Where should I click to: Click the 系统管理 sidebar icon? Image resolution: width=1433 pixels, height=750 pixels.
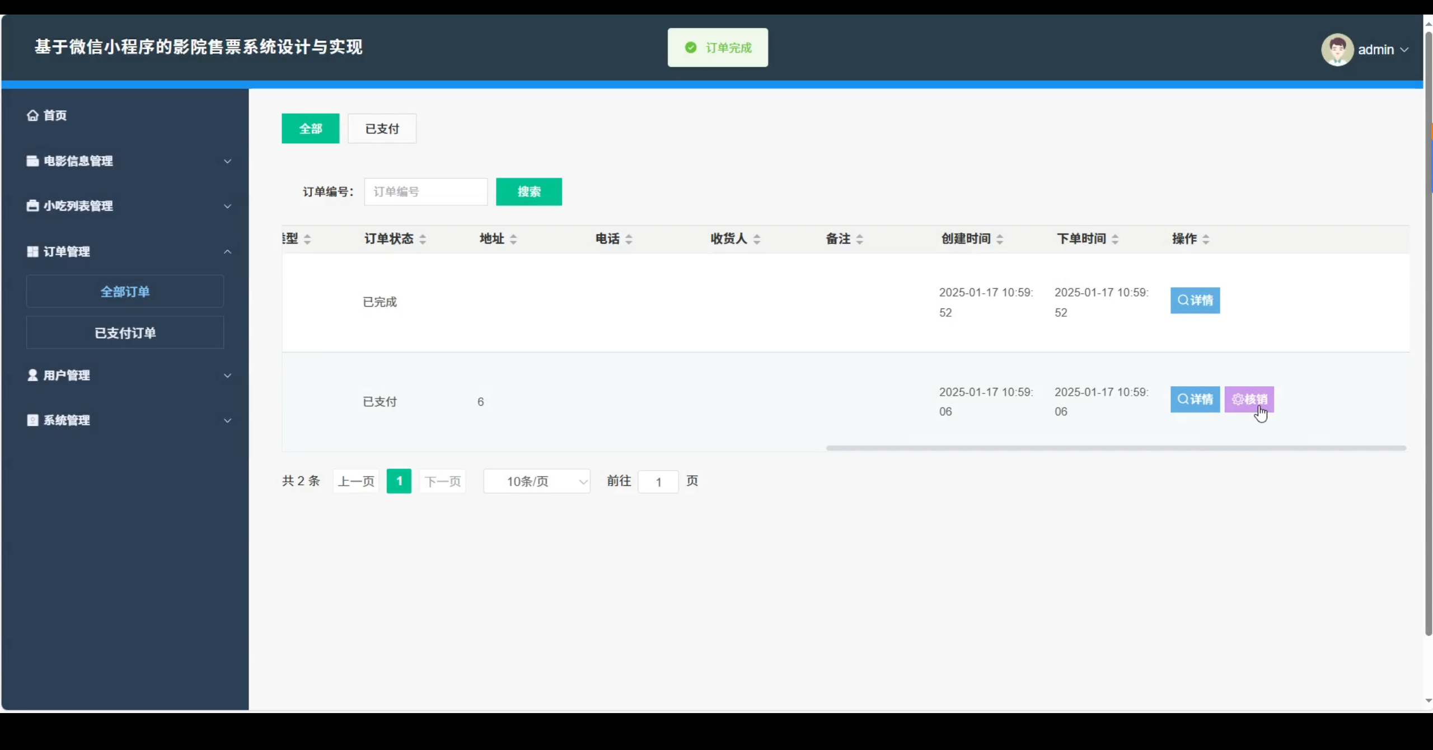tap(32, 420)
